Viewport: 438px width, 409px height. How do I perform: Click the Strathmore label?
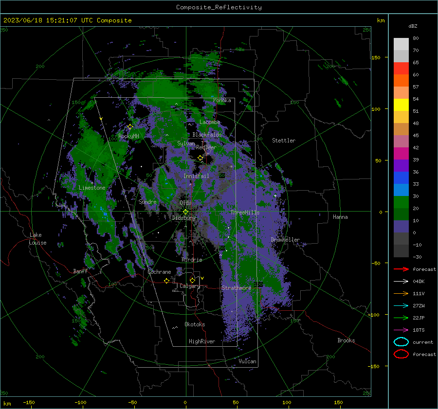[x=237, y=288]
